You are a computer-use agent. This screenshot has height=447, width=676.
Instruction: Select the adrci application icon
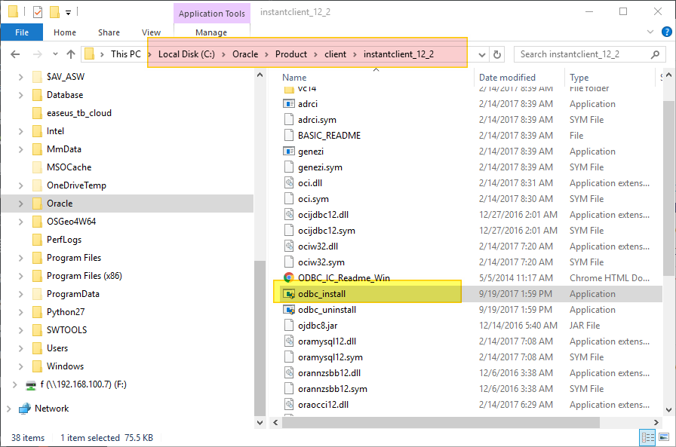click(288, 104)
